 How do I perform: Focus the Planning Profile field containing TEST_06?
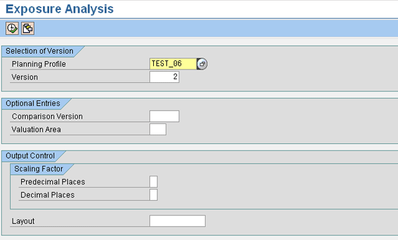(x=173, y=64)
